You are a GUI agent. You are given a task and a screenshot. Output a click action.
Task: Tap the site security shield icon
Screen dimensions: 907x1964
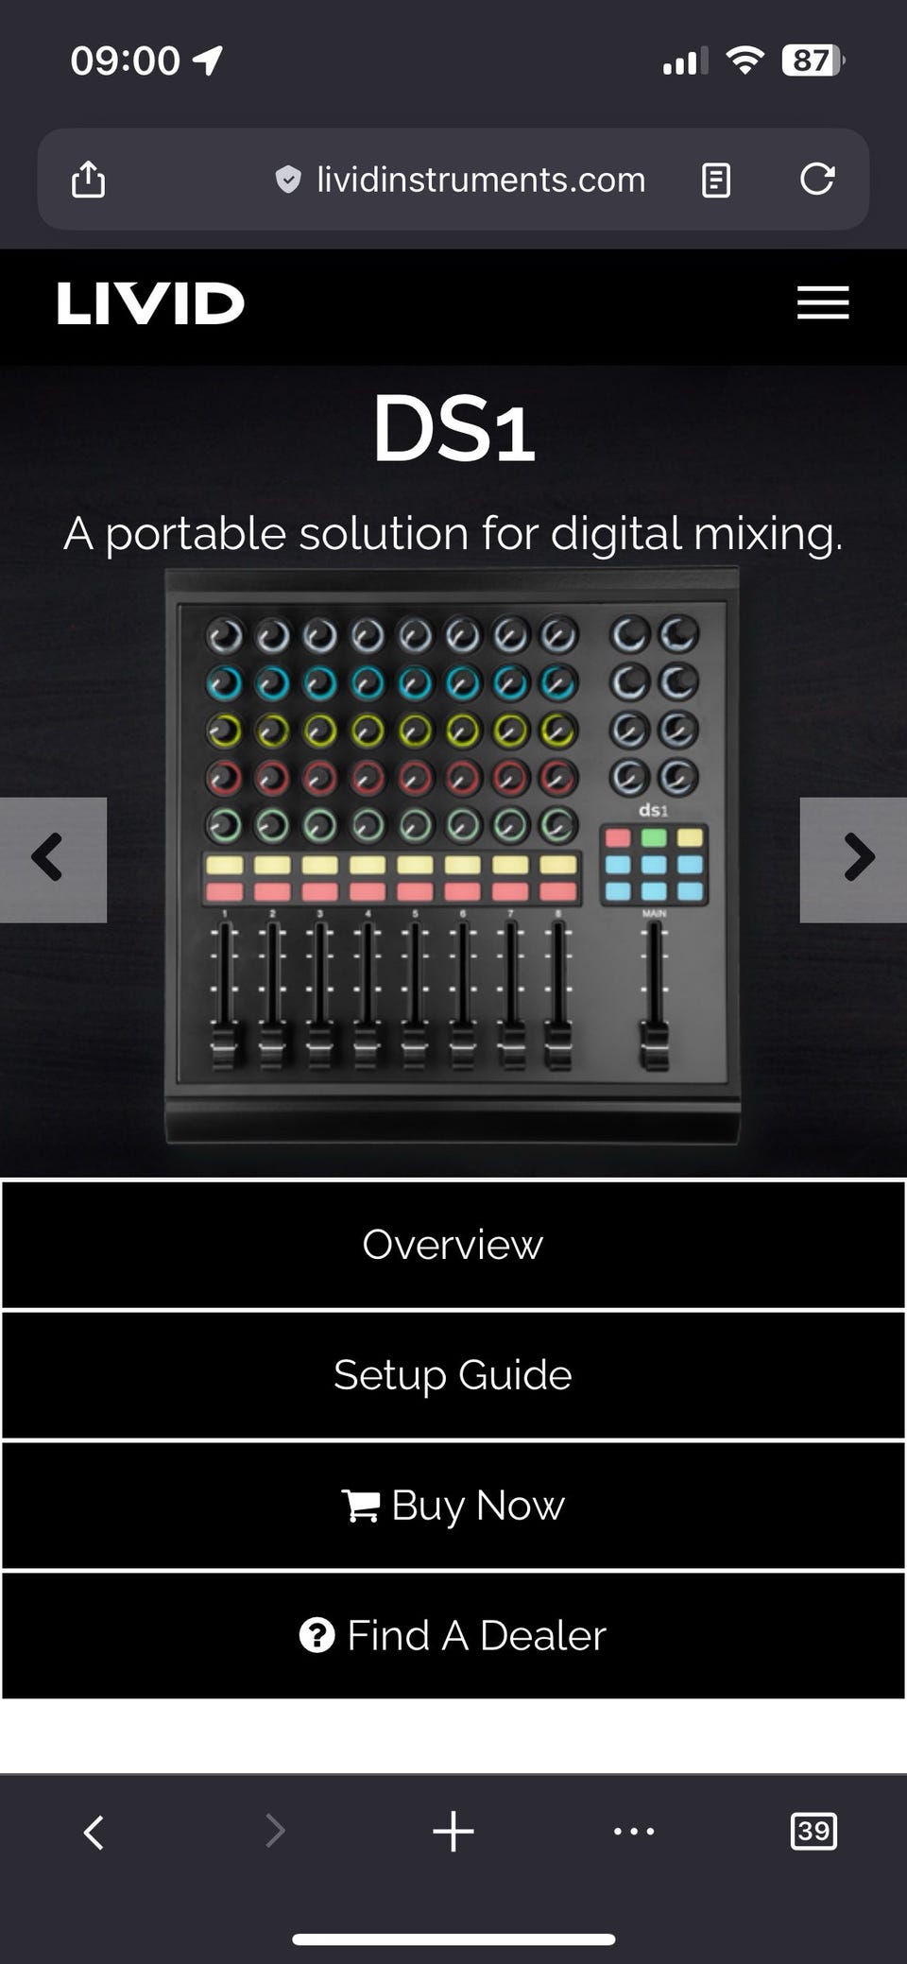coord(288,179)
